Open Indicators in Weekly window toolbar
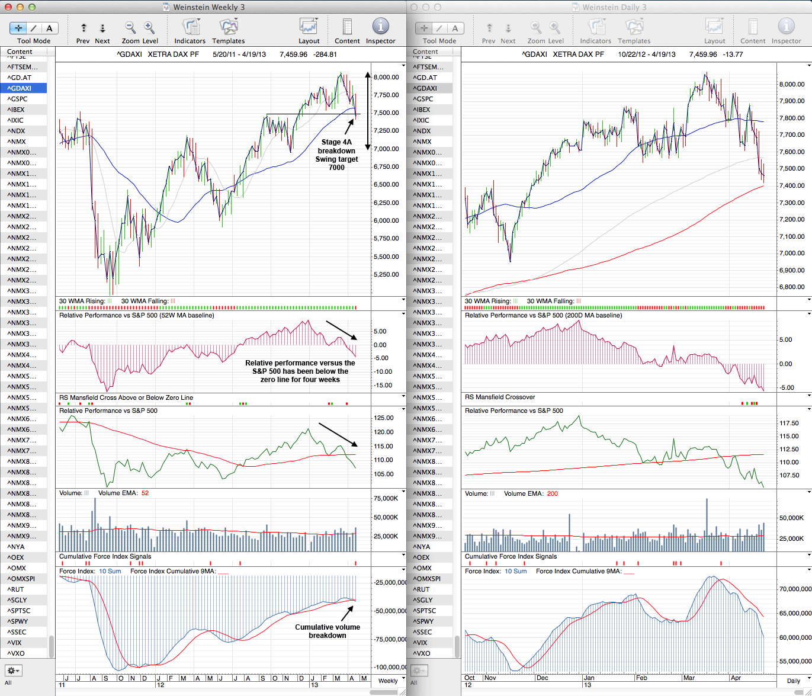Viewport: 812px width, 696px height. pyautogui.click(x=190, y=27)
